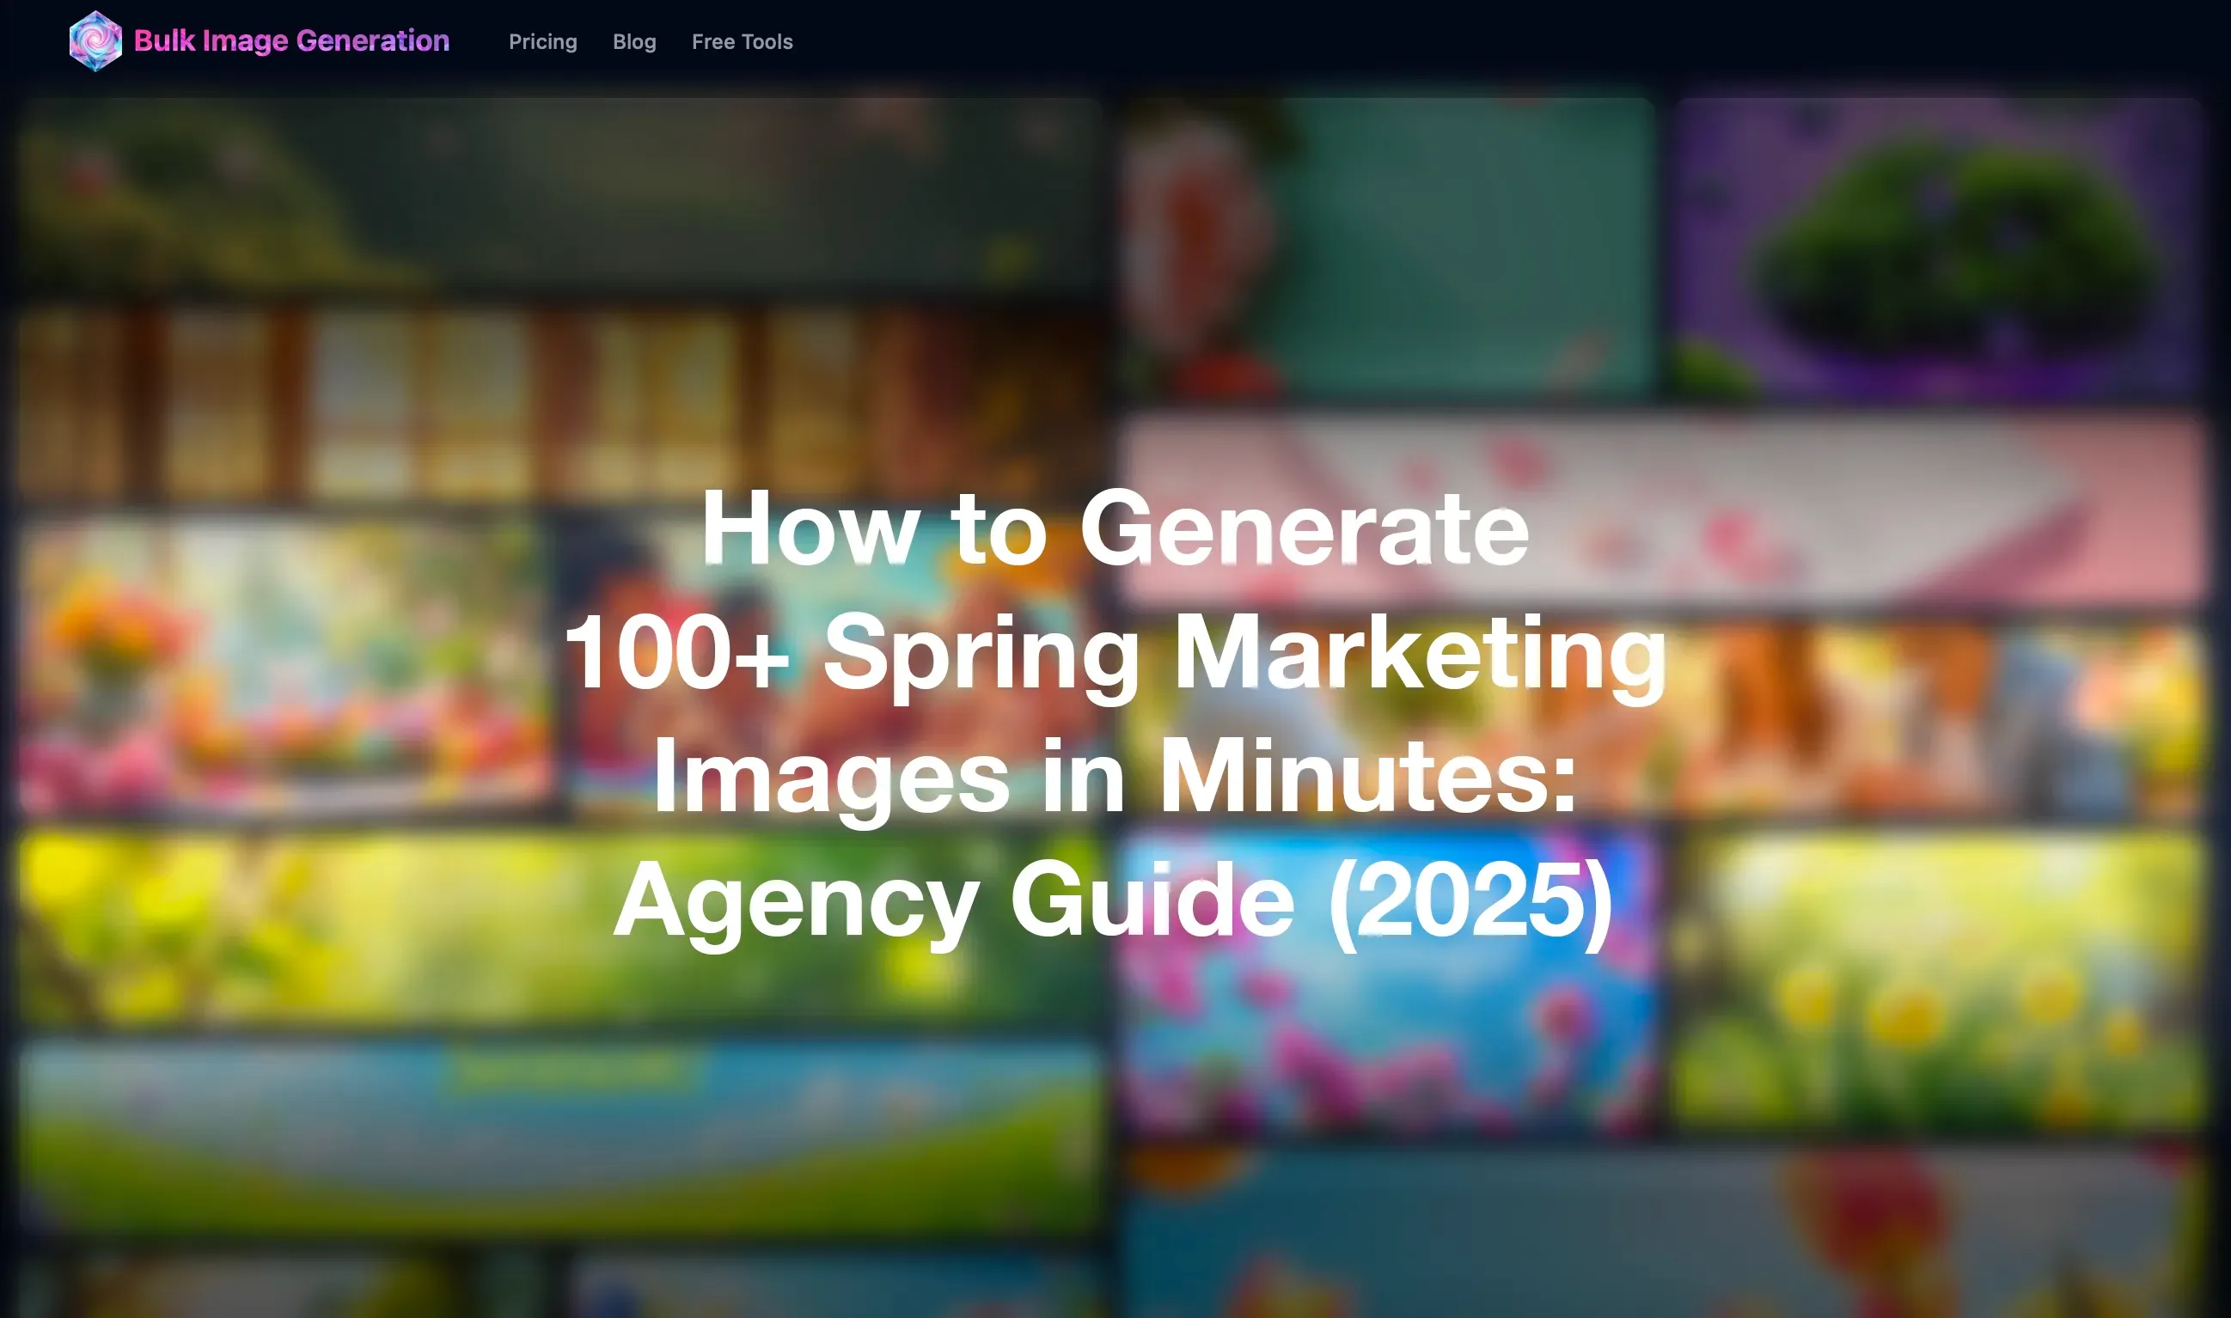Open the Bulk Image Generation home link
This screenshot has height=1318, width=2231.
tap(291, 41)
